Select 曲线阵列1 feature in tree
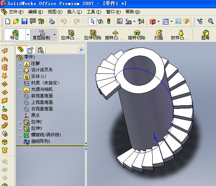Screen dimensions: 216x186 (37, 141)
